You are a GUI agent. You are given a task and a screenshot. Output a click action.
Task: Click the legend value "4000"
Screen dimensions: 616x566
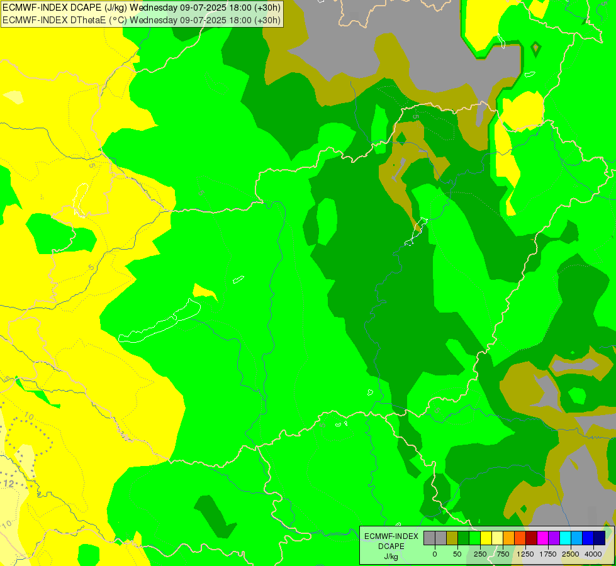[593, 554]
